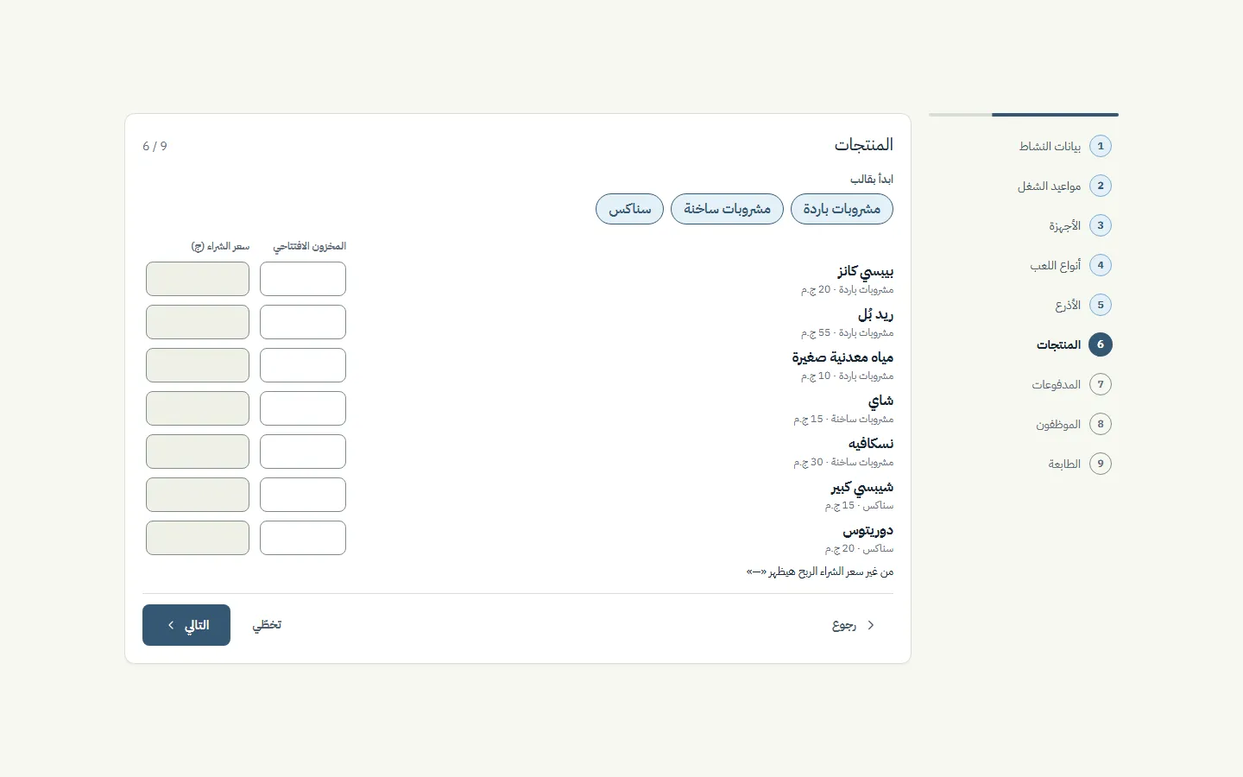Go to step 1 بيانات النشاط
1243x777 pixels.
1064,146
